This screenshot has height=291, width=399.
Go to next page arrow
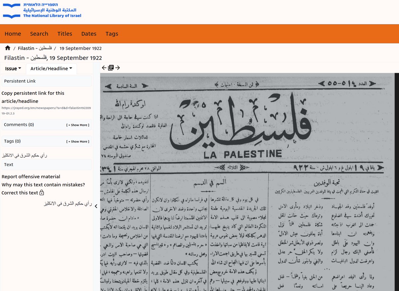117,68
